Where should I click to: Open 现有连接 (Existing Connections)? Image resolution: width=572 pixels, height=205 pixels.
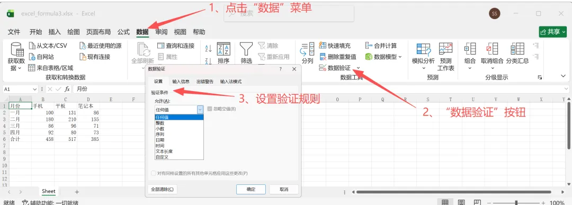click(95, 57)
